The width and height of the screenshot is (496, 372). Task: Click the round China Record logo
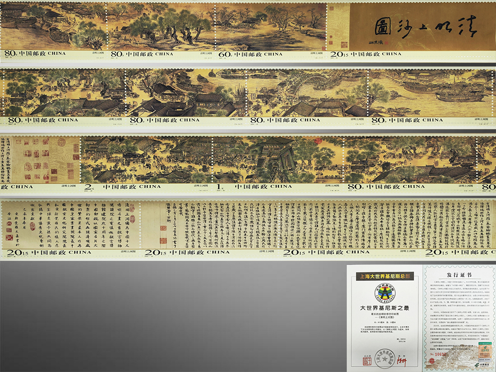pyautogui.click(x=385, y=293)
